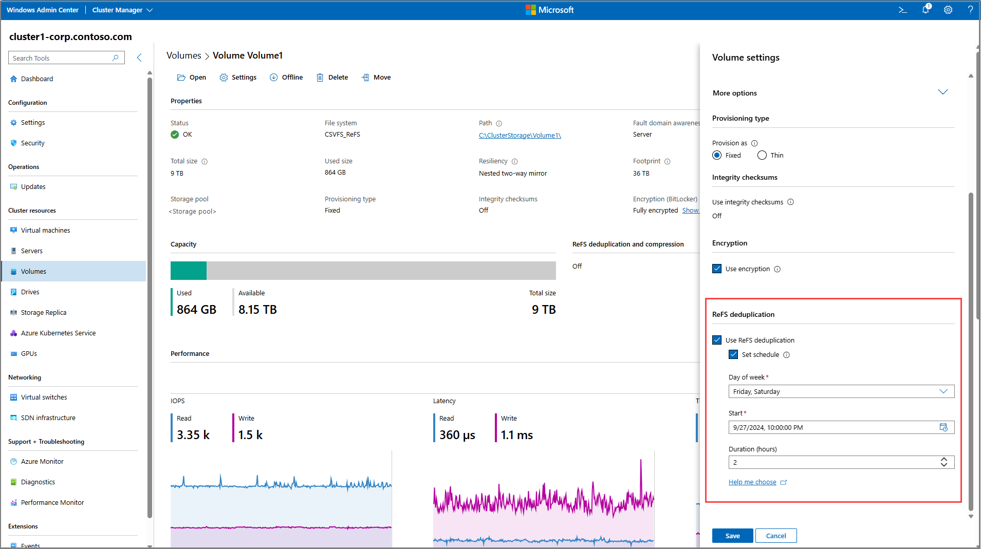Click the Volume settings panel scrollbar
Image resolution: width=981 pixels, height=549 pixels.
tap(971, 351)
